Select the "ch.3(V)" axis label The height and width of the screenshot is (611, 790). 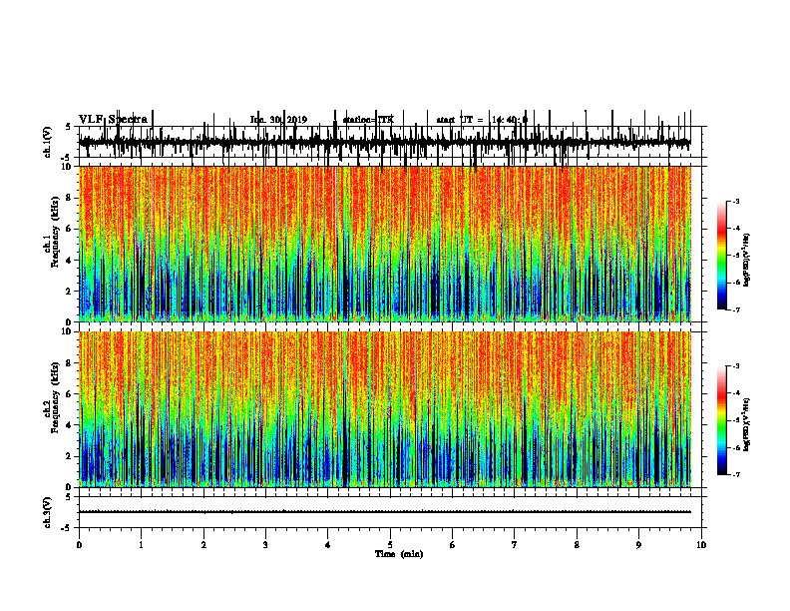pyautogui.click(x=47, y=512)
